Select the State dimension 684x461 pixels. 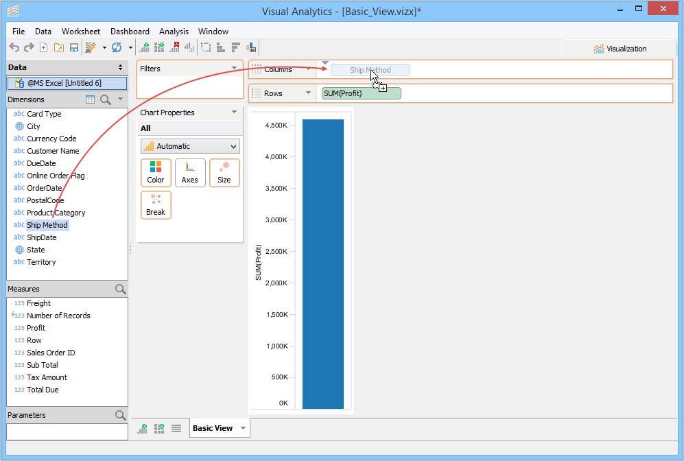[x=36, y=250]
